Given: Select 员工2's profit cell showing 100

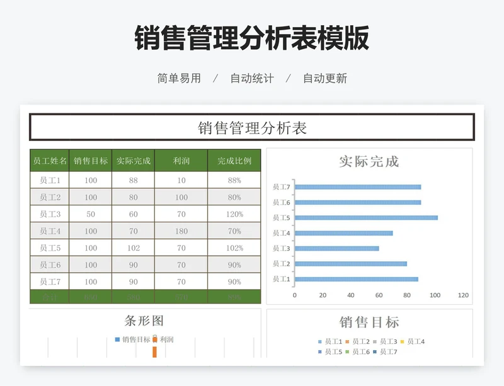Looking at the screenshot, I should pos(181,197).
